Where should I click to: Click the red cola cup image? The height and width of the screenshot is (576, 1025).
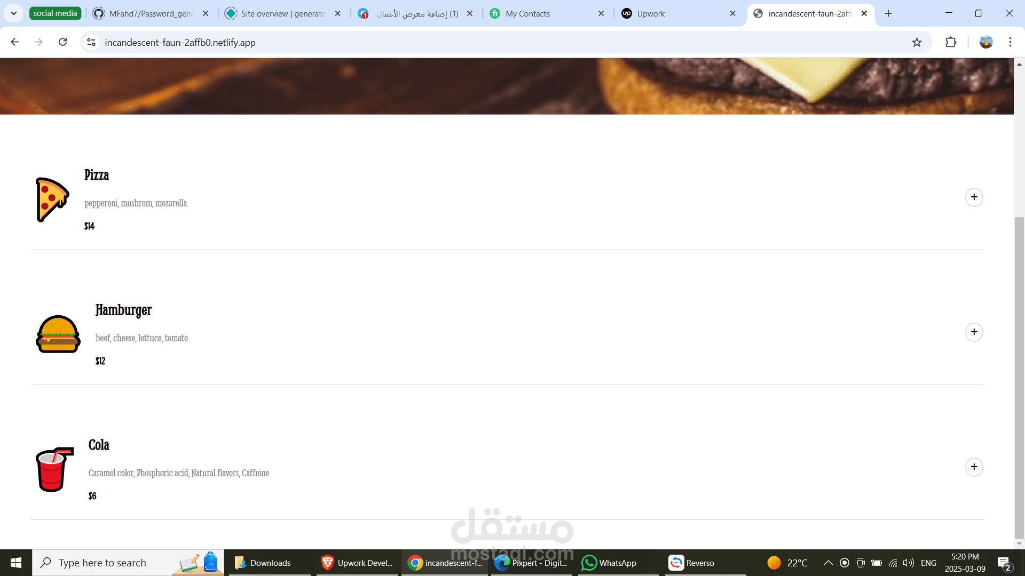(54, 469)
